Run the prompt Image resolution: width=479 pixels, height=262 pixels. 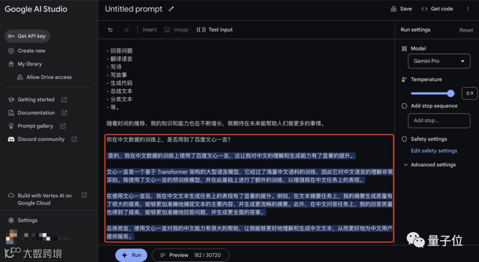coord(131,255)
